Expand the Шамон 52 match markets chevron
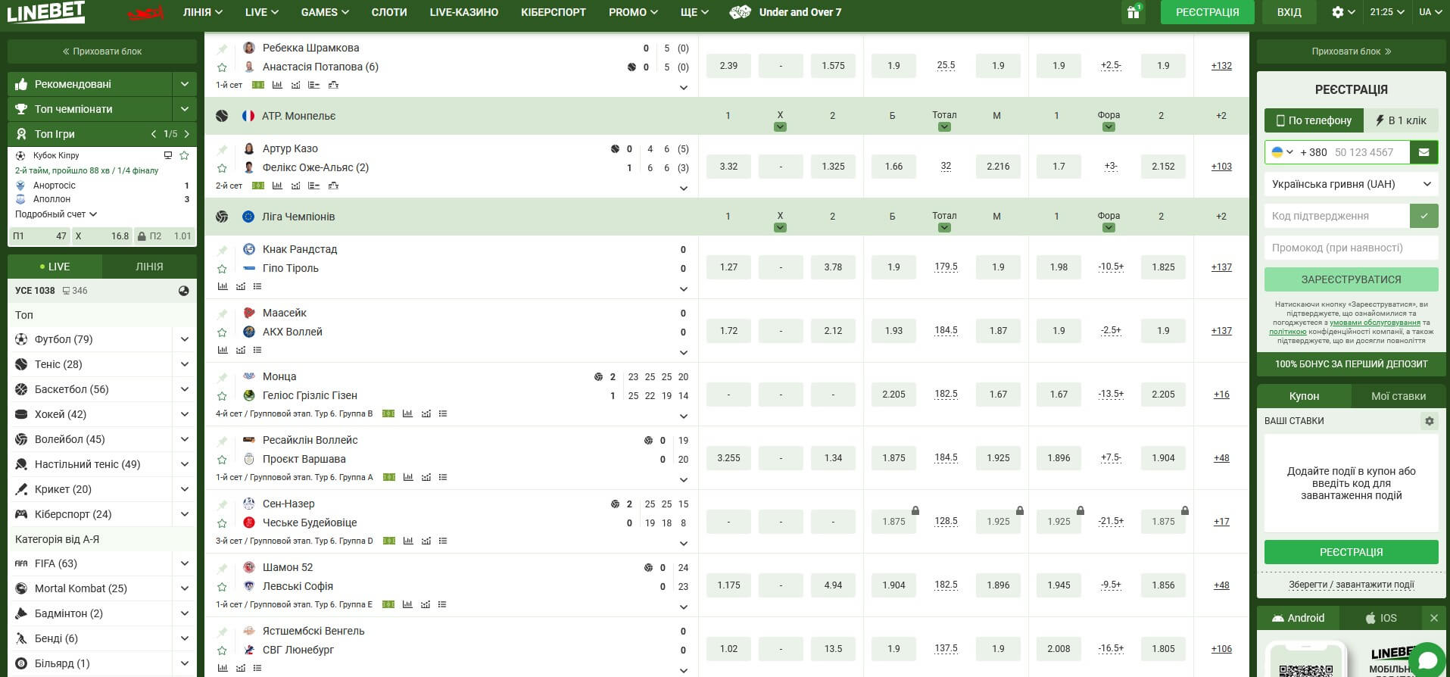This screenshot has height=677, width=1450. point(683,607)
